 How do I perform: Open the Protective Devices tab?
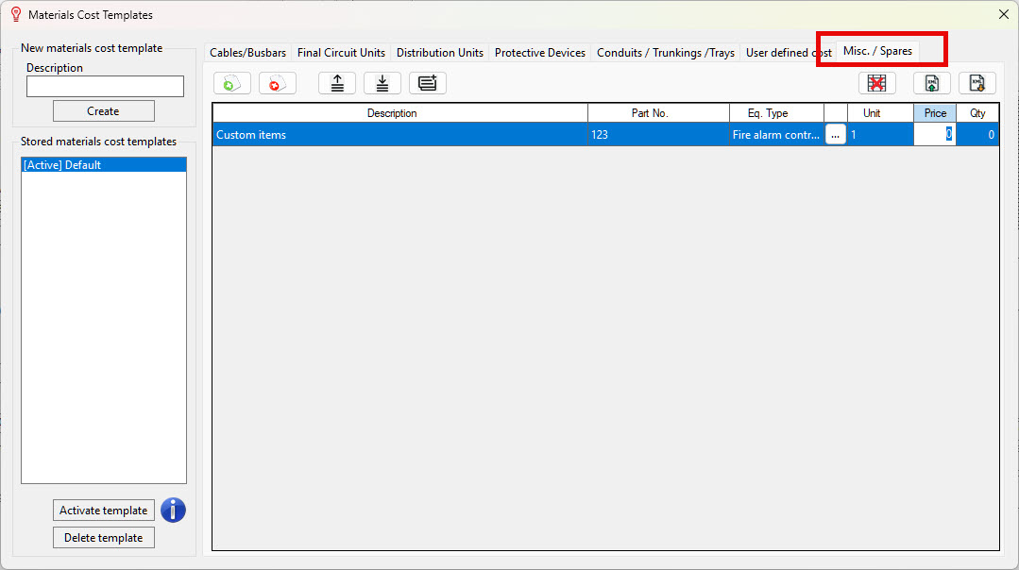pos(539,53)
